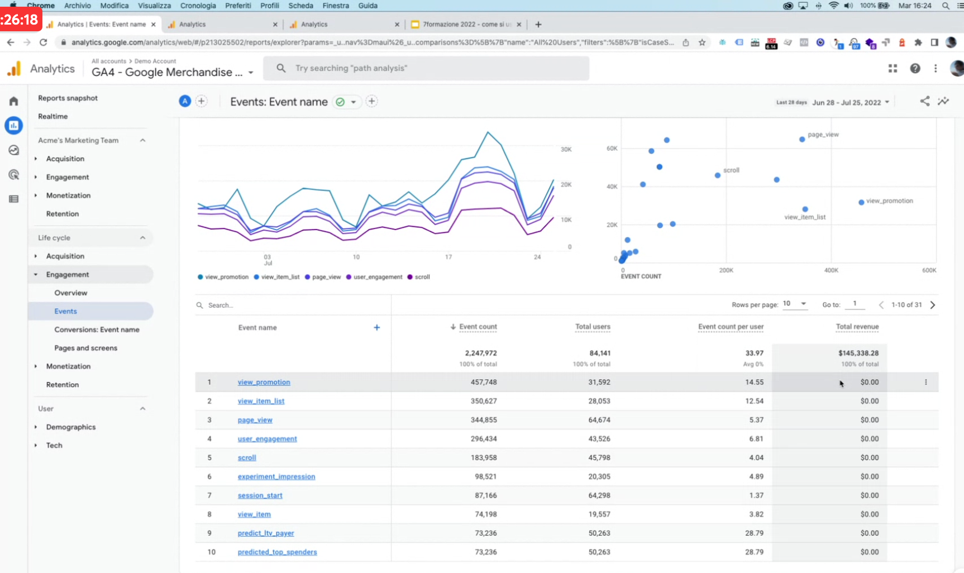Open the page_view event link

(255, 420)
